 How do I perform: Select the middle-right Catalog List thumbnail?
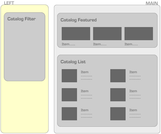click(118, 95)
